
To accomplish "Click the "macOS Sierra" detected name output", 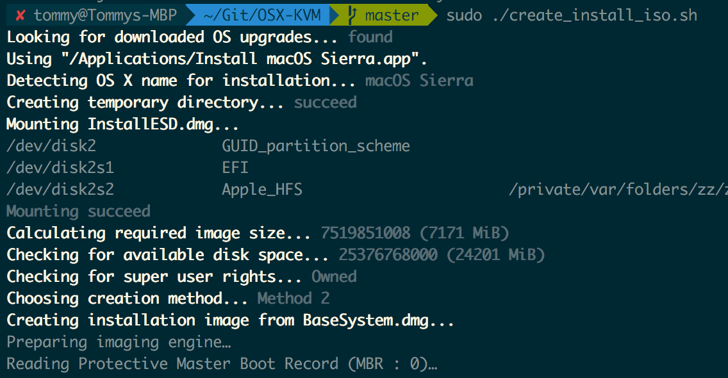I will tap(419, 81).
